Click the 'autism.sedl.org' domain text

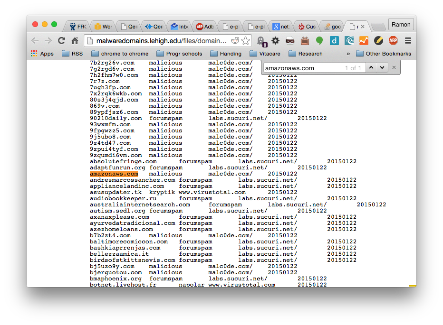117,211
